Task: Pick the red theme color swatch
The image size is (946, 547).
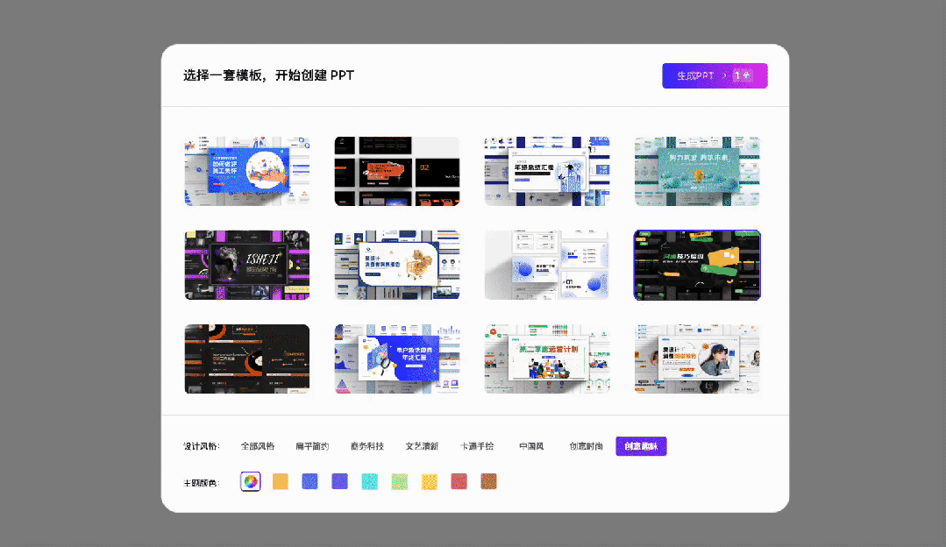Action: point(459,481)
